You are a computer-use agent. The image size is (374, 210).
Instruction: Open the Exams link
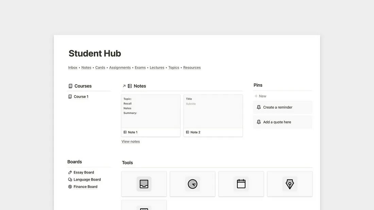(140, 68)
